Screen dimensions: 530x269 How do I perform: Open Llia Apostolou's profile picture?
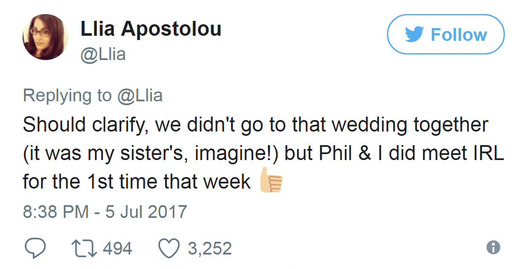tap(46, 37)
